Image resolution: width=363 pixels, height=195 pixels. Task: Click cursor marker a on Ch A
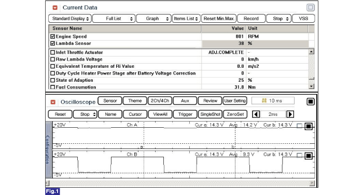click(x=142, y=147)
